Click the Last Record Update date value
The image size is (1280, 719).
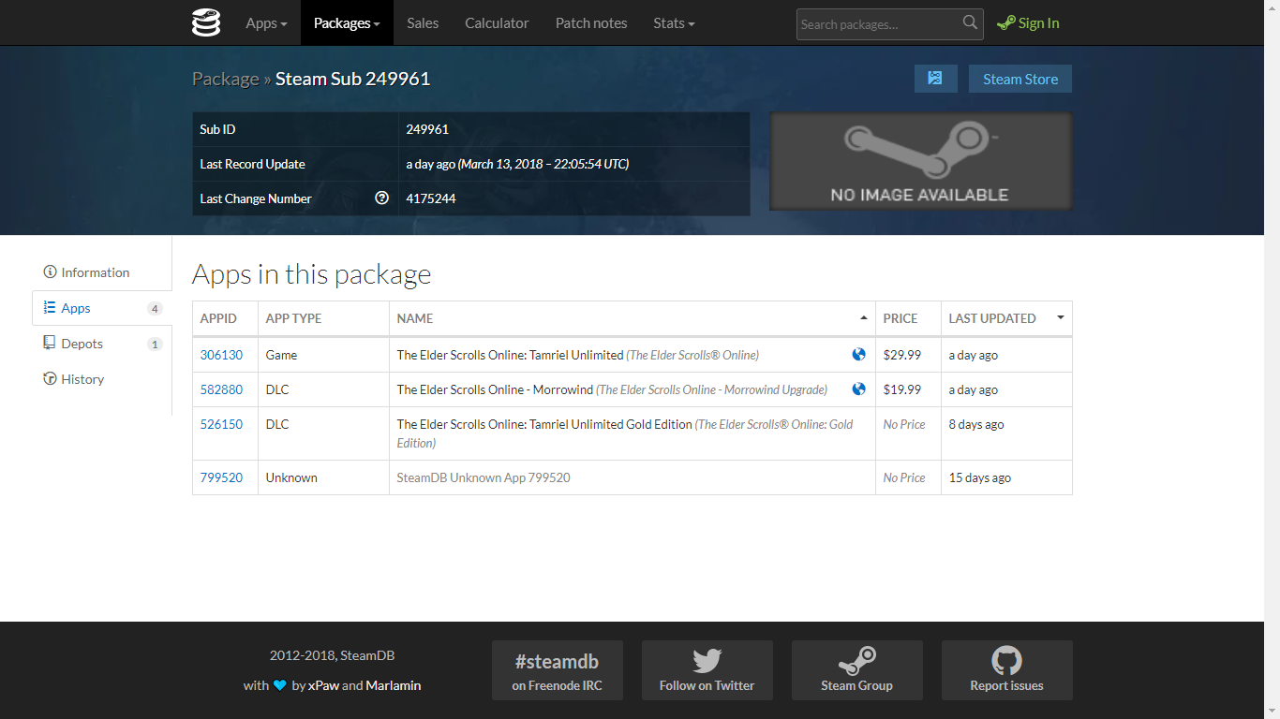(517, 164)
